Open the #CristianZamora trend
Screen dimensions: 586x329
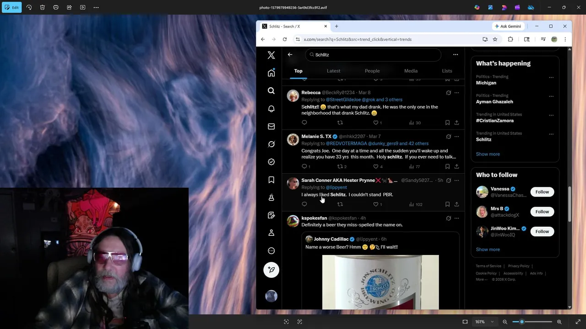tap(494, 121)
